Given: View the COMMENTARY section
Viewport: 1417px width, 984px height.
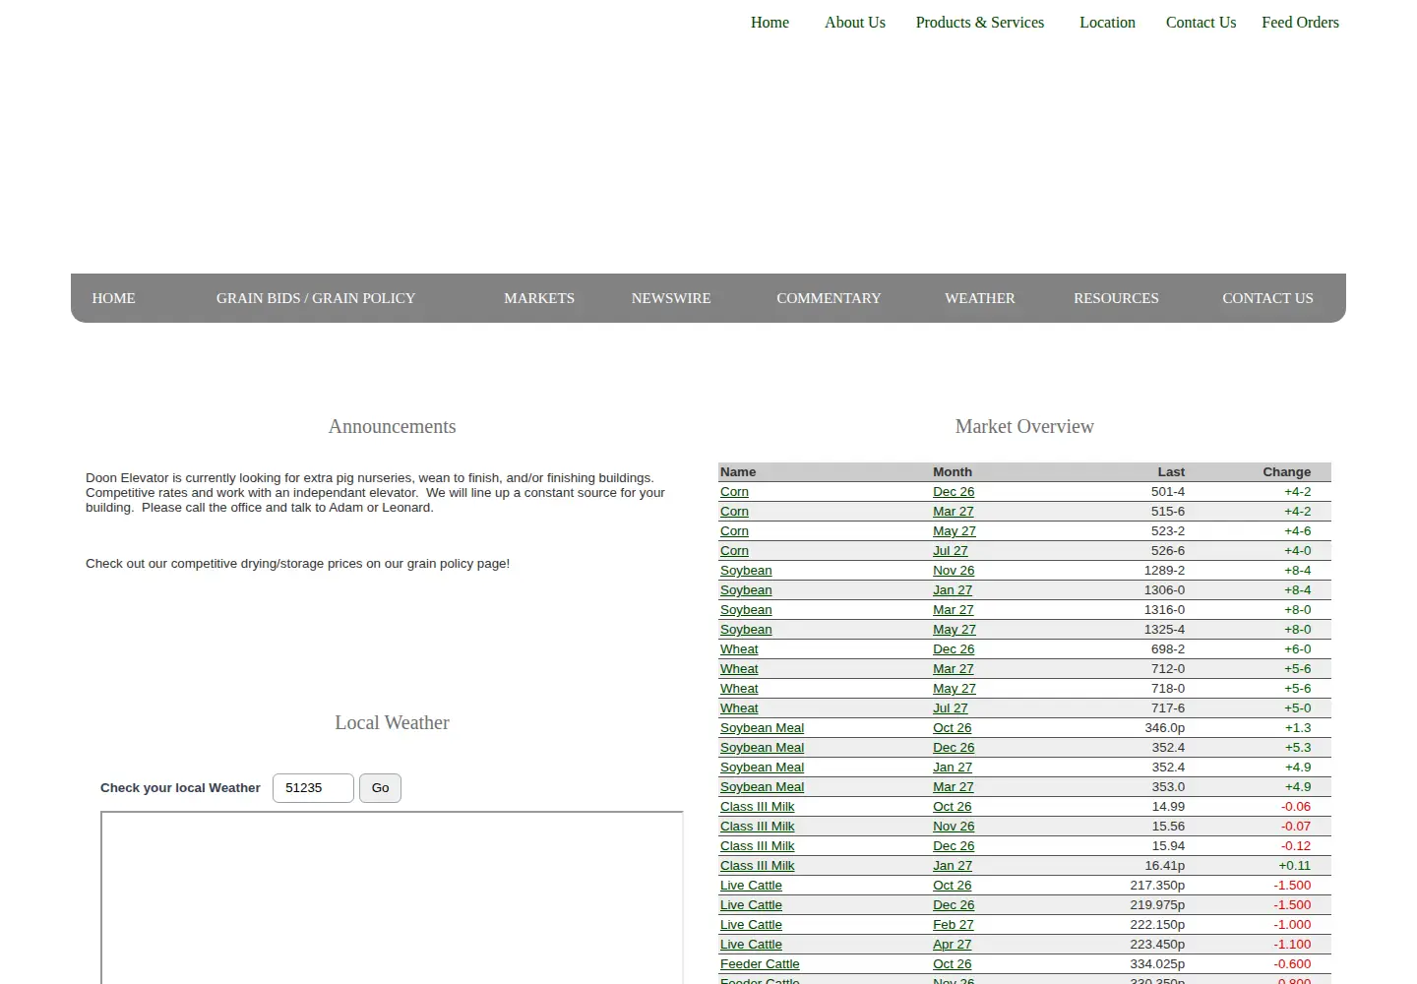Looking at the screenshot, I should pos(829,298).
